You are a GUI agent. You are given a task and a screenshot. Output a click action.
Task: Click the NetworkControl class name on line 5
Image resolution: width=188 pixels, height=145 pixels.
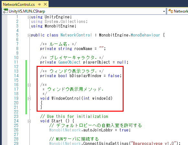[76, 35]
